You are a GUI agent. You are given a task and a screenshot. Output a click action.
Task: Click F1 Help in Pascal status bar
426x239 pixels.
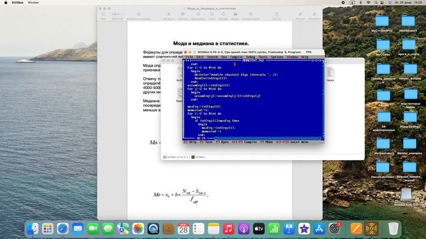click(x=190, y=142)
